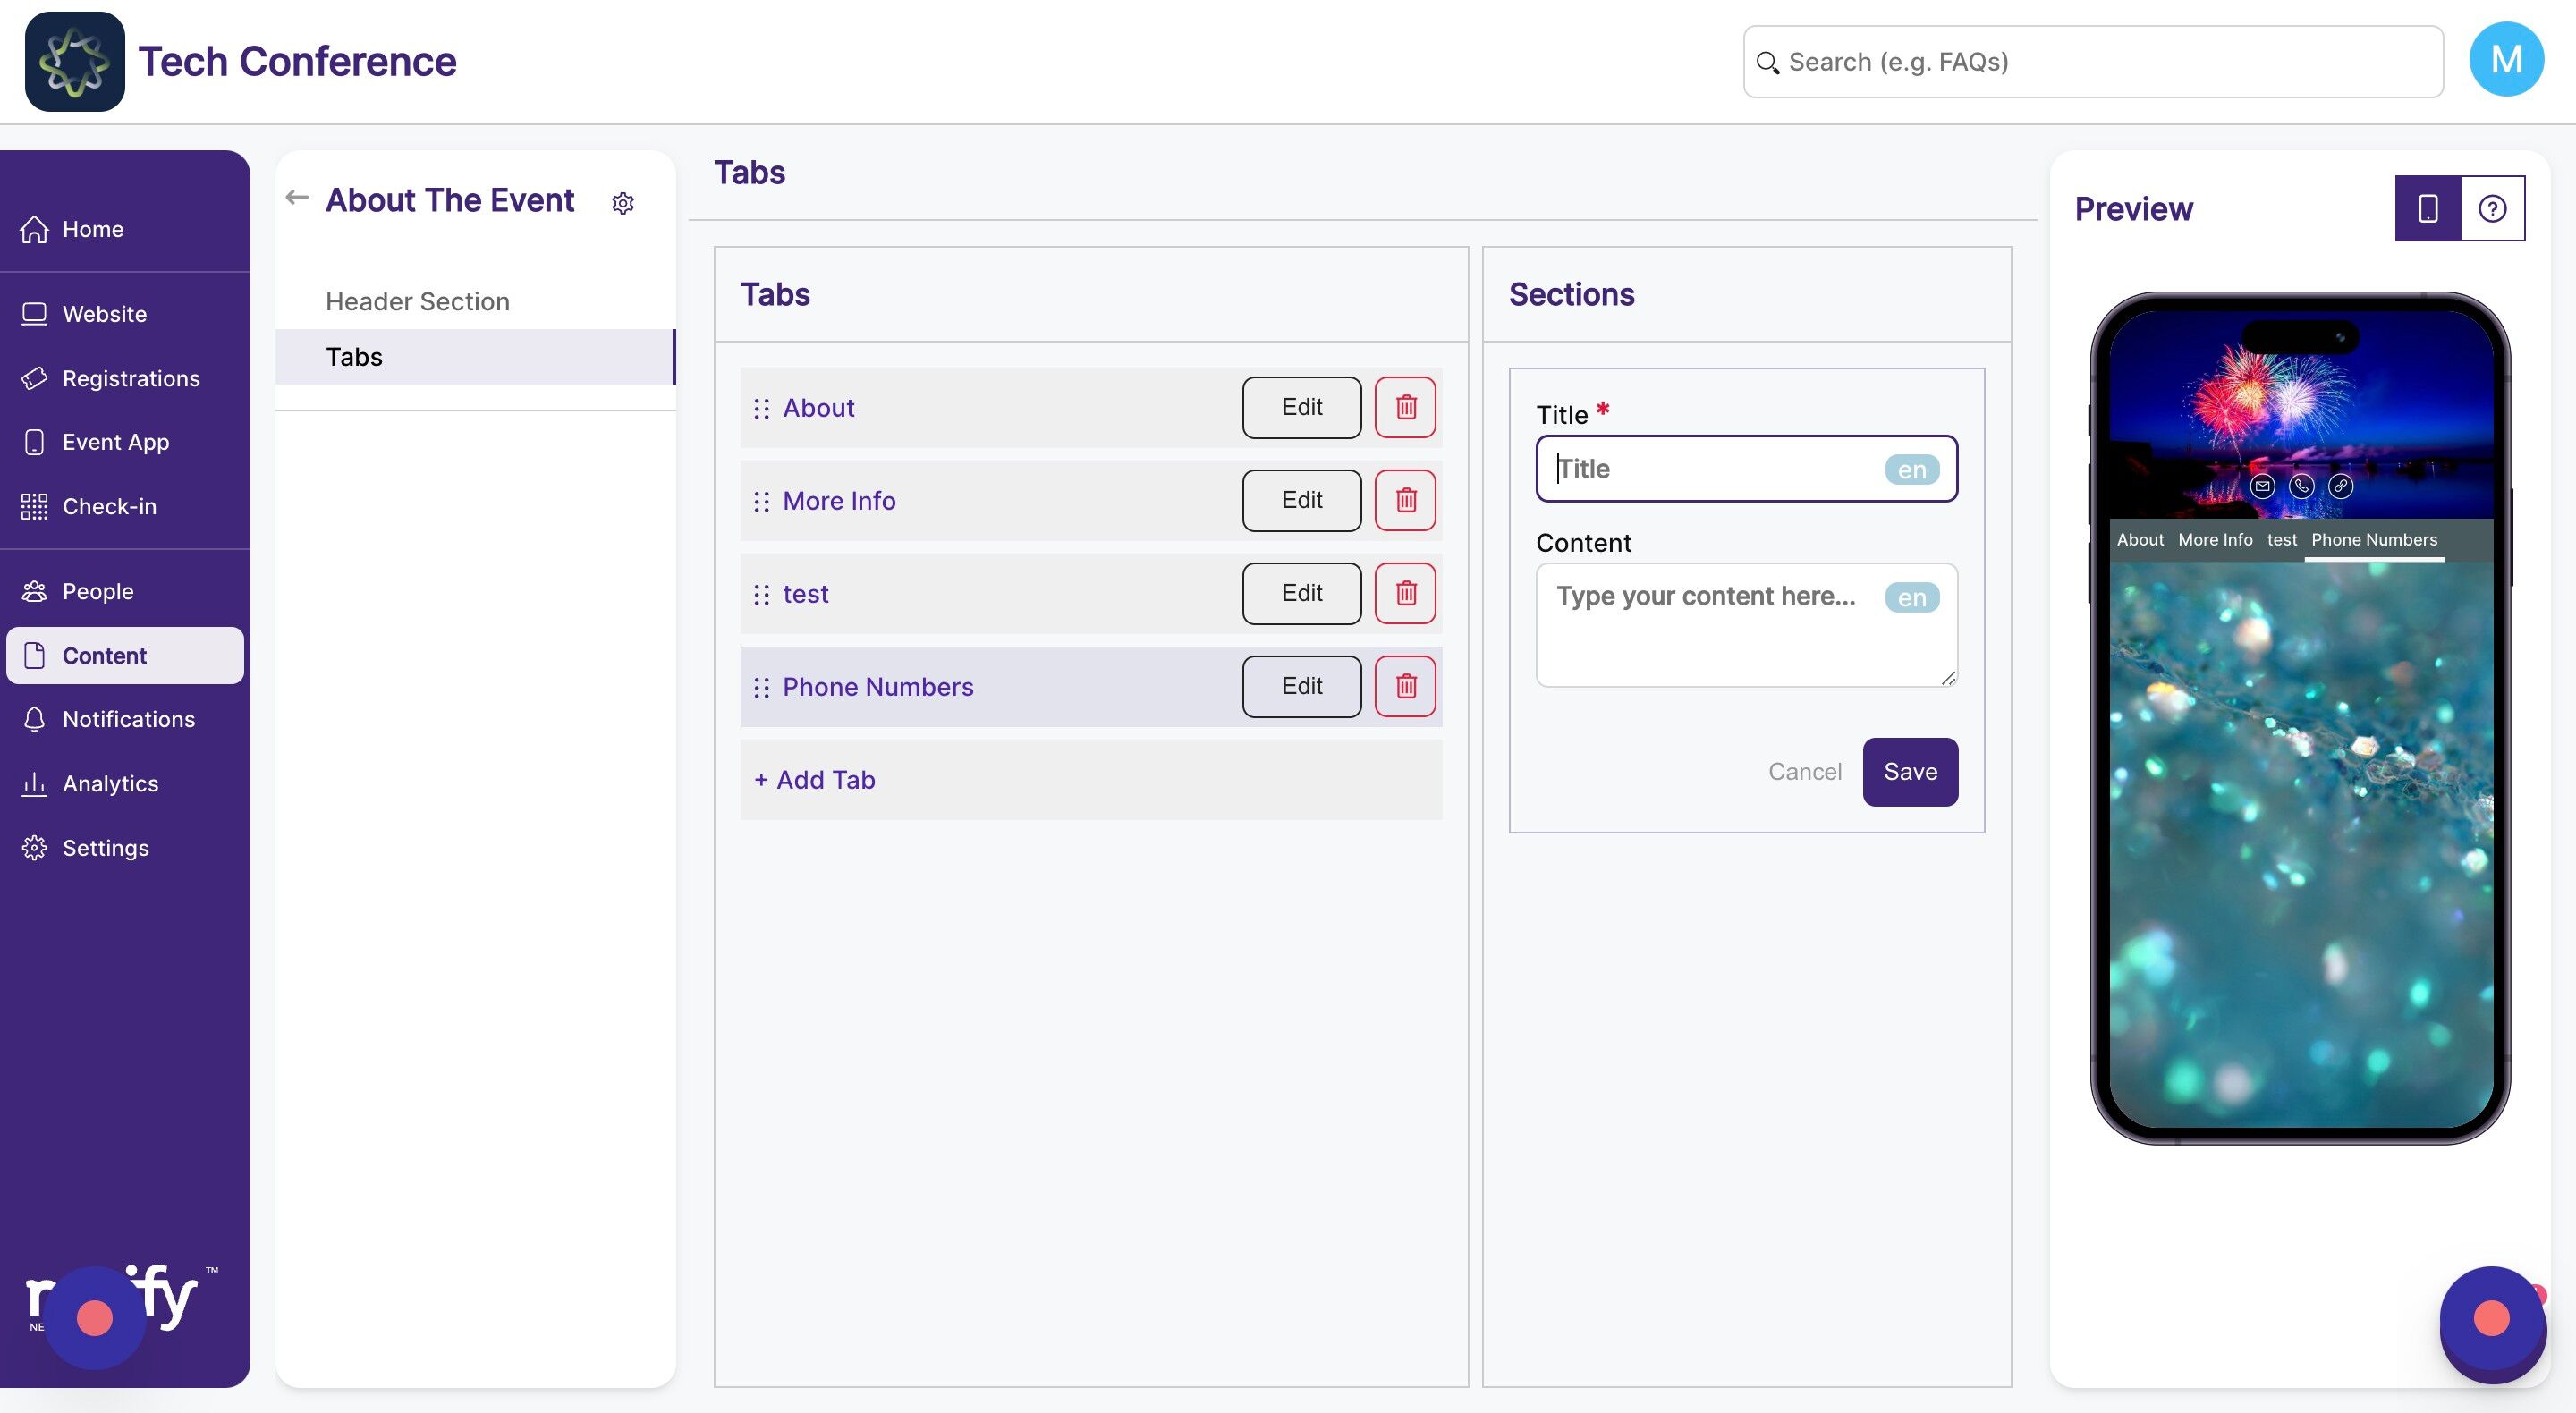This screenshot has height=1413, width=2576.
Task: Click trash icon for Phone Numbers tab
Action: (x=1405, y=686)
